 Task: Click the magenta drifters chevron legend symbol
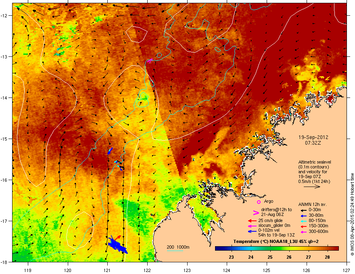(x=256, y=212)
